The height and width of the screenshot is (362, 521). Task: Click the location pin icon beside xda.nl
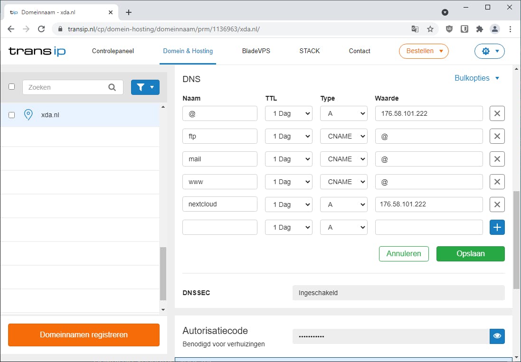(28, 114)
